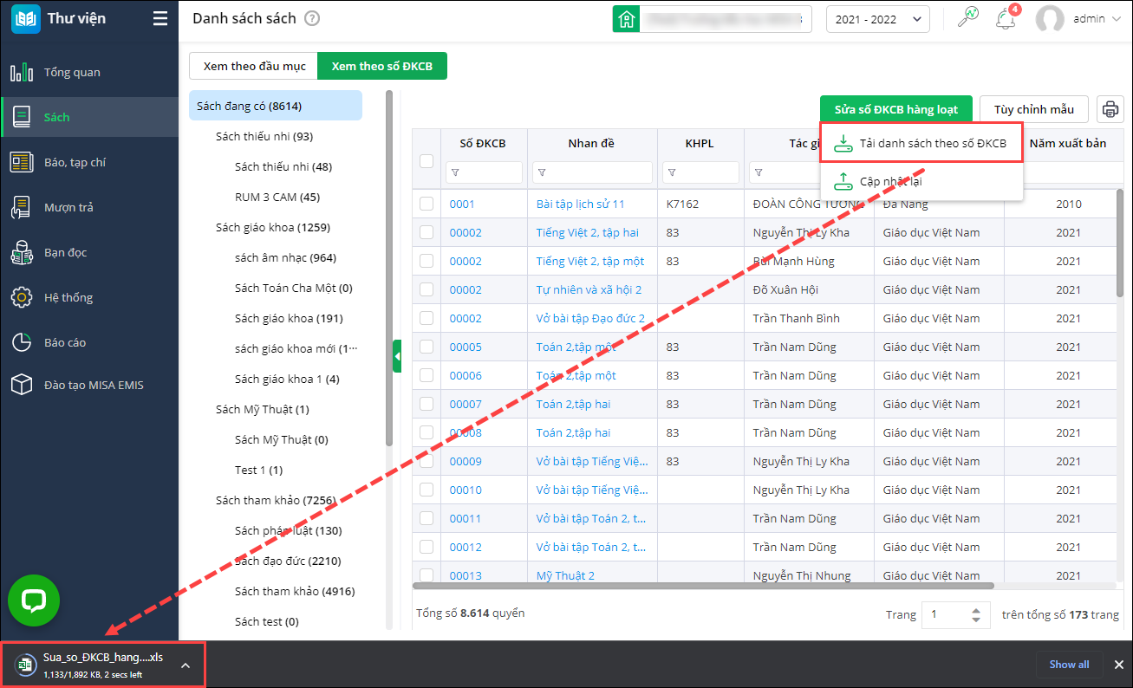Open the Tổng quan overview icon

tap(22, 72)
